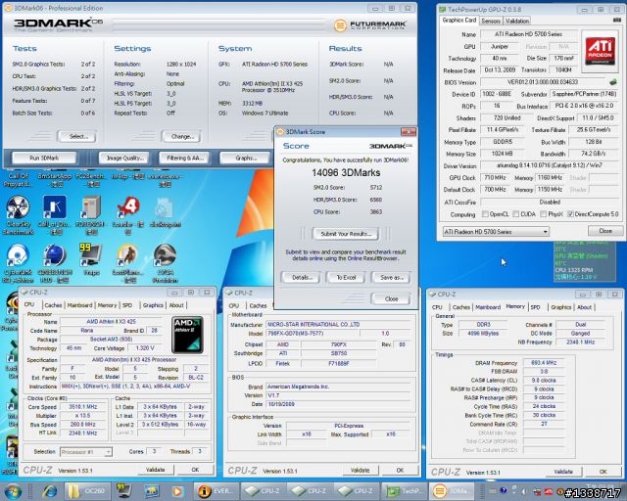Image resolution: width=627 pixels, height=501 pixels.
Task: Click the AMD Athlon II logo in CPU-Z
Action: [x=187, y=335]
